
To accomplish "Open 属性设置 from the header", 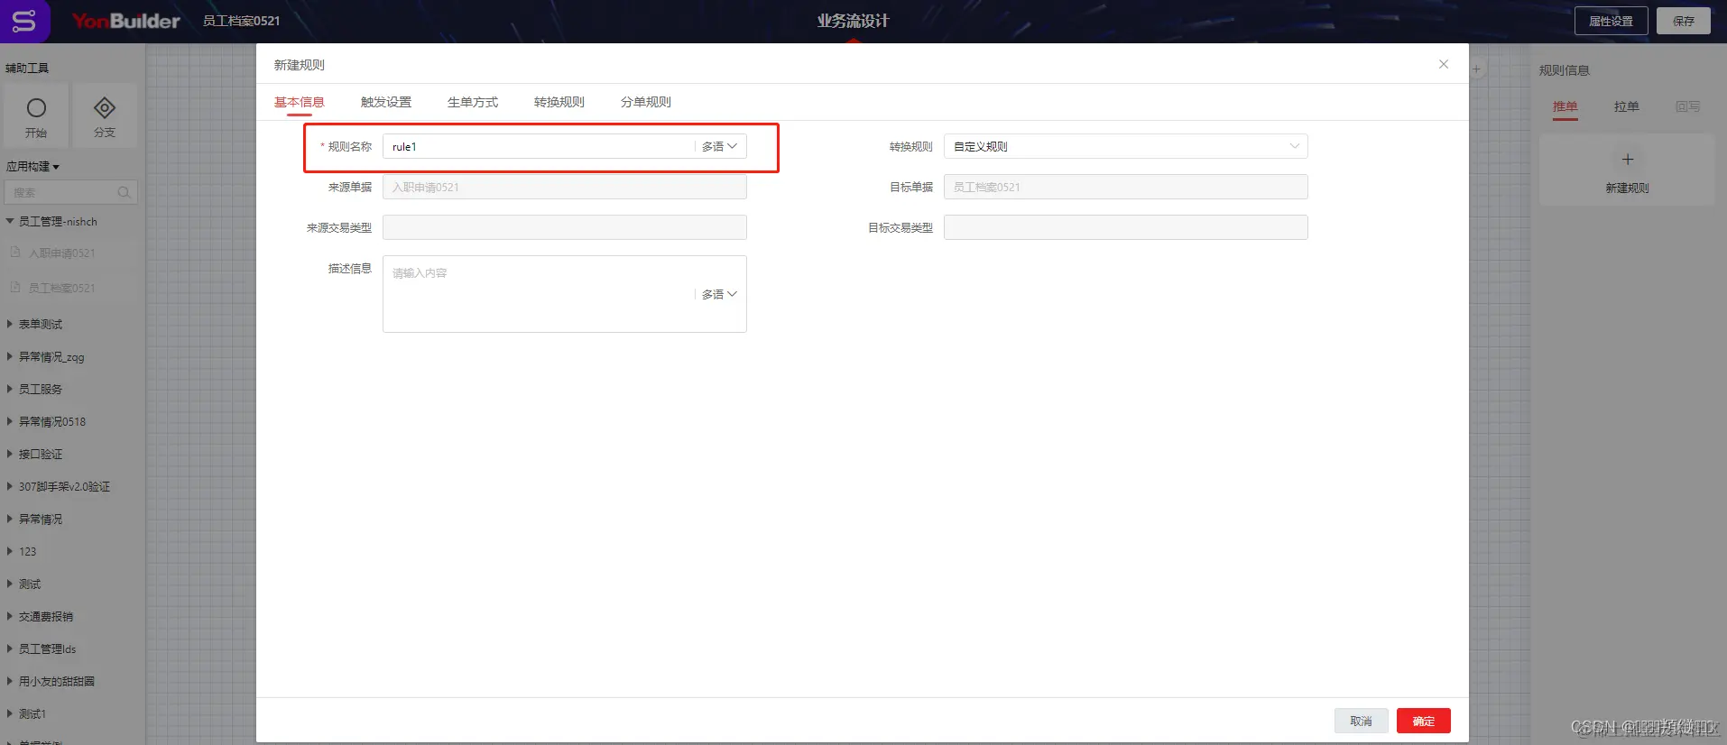I will click(x=1612, y=21).
